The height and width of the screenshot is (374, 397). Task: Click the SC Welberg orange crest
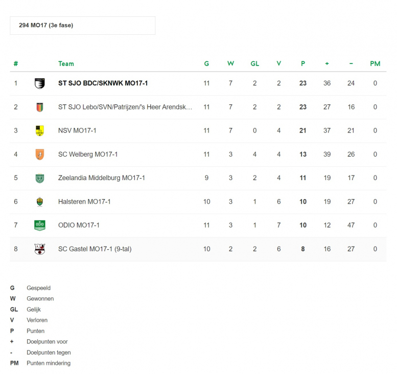tap(39, 154)
